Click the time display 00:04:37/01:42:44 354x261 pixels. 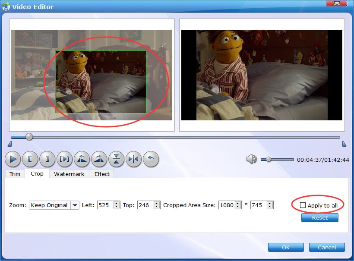point(323,160)
